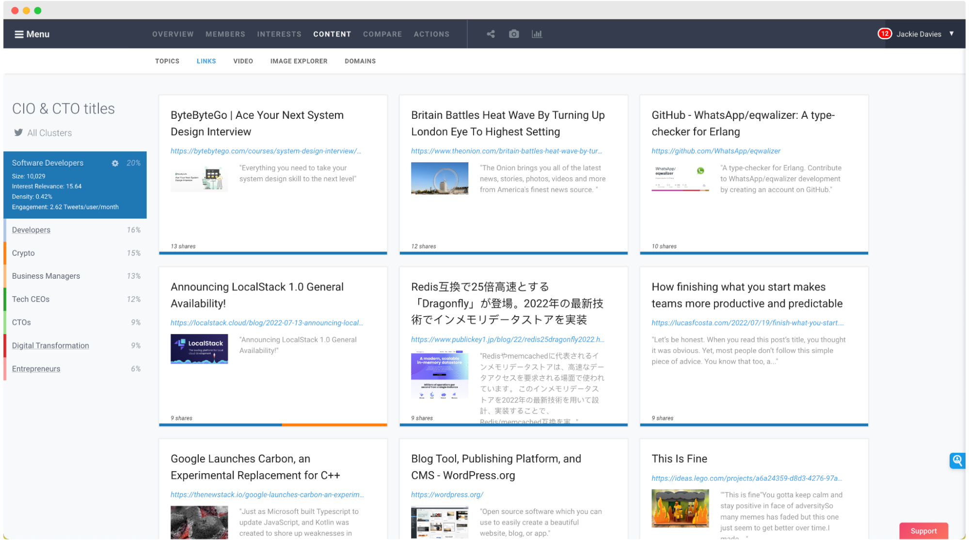
Task: Select the Compare tab
Action: (x=382, y=34)
